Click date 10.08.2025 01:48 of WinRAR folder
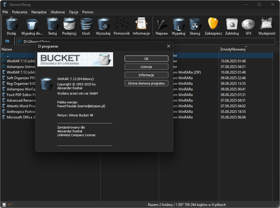 (x=233, y=61)
